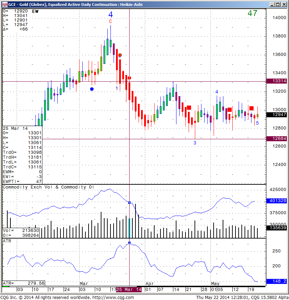
Task: Click the 13314 horizontal line price label
Action: [276, 81]
